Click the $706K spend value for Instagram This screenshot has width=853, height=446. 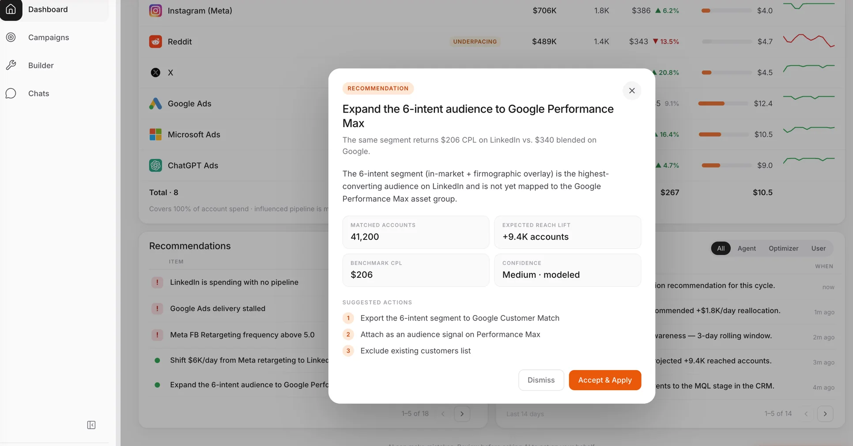click(x=544, y=11)
